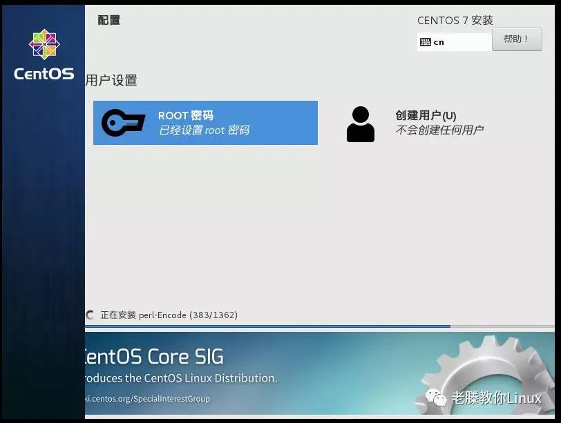Select the cn keyboard layout field

(x=454, y=42)
